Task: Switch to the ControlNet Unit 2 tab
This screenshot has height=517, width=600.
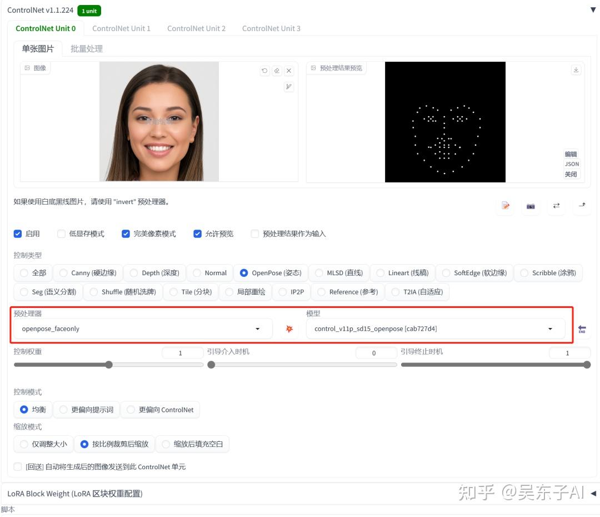Action: (x=196, y=28)
